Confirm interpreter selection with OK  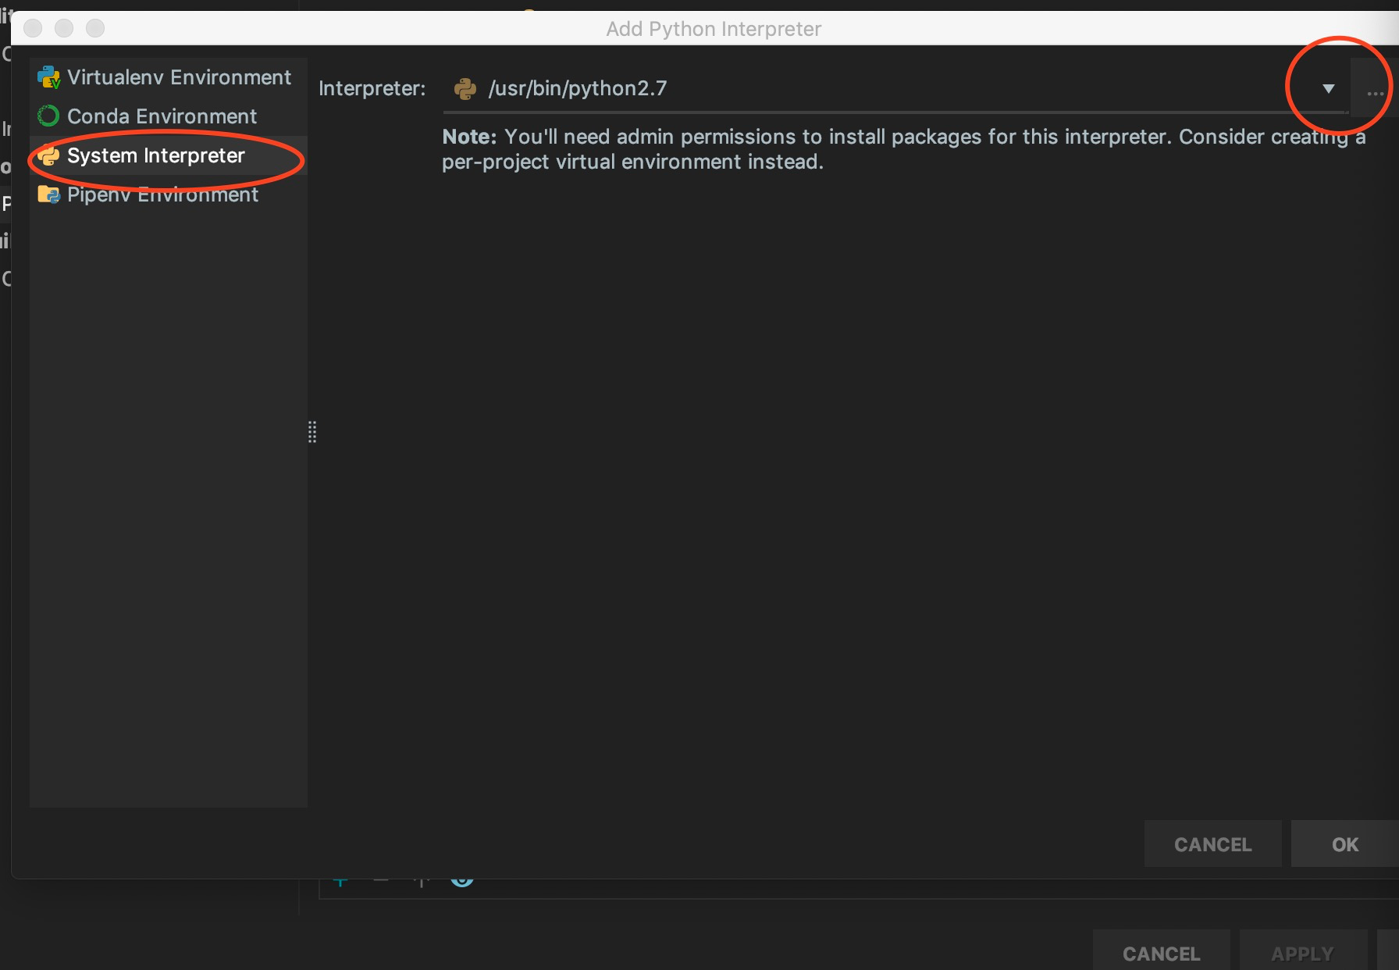click(x=1344, y=844)
